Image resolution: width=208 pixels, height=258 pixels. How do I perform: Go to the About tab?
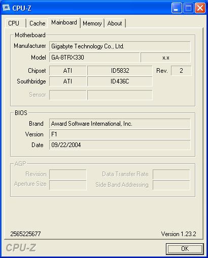pos(115,23)
